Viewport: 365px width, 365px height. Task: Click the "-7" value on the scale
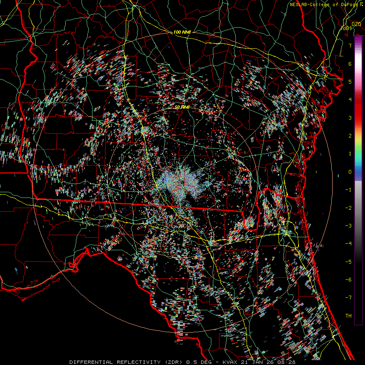pyautogui.click(x=348, y=298)
